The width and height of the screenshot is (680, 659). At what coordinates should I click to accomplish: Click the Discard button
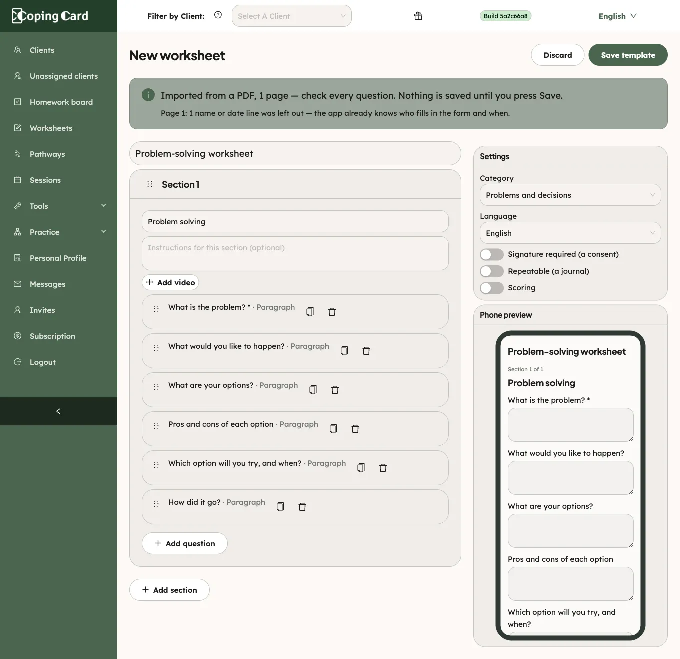pyautogui.click(x=558, y=55)
